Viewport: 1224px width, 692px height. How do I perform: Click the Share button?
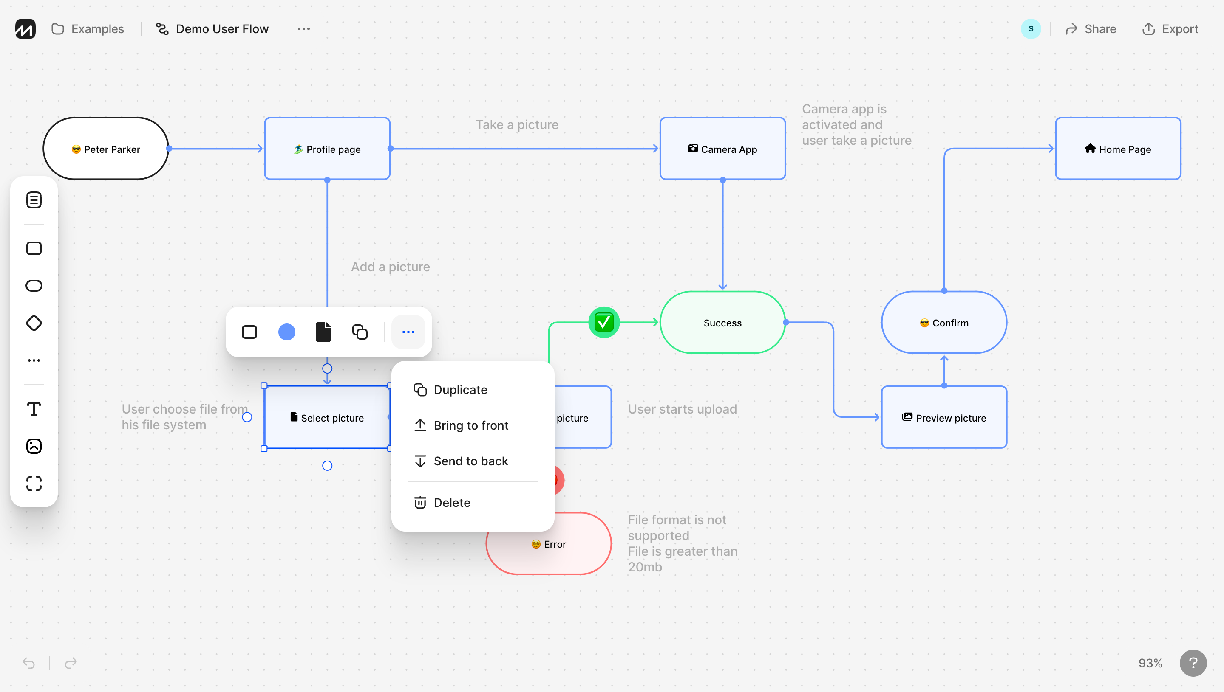pos(1090,29)
